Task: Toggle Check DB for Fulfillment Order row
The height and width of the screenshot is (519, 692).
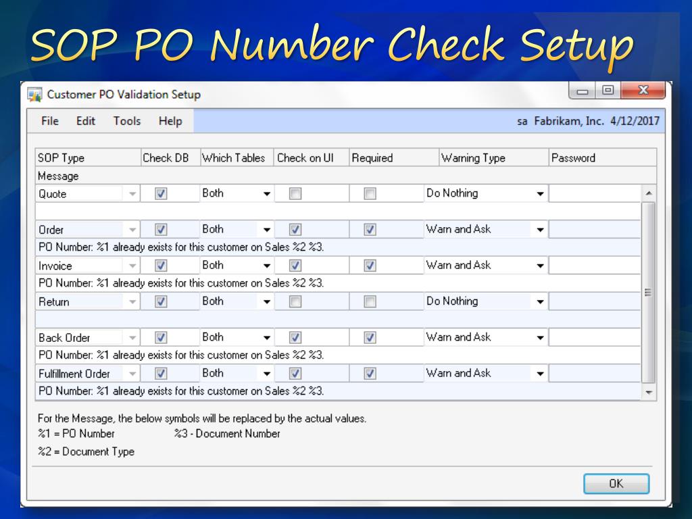Action: [161, 374]
